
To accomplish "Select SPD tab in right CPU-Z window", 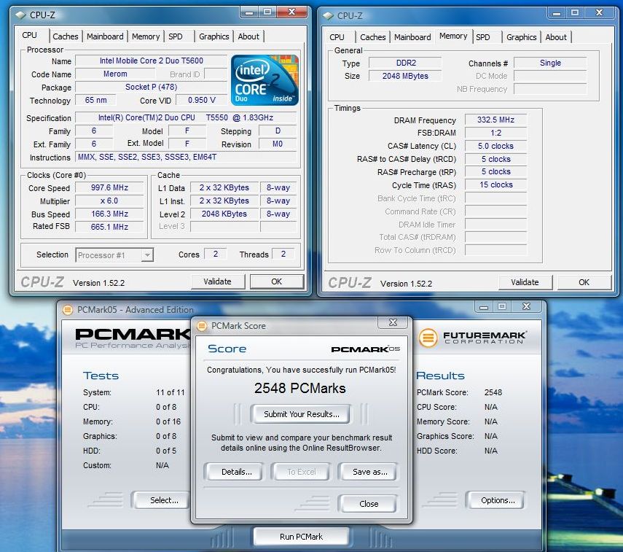I will click(x=483, y=37).
